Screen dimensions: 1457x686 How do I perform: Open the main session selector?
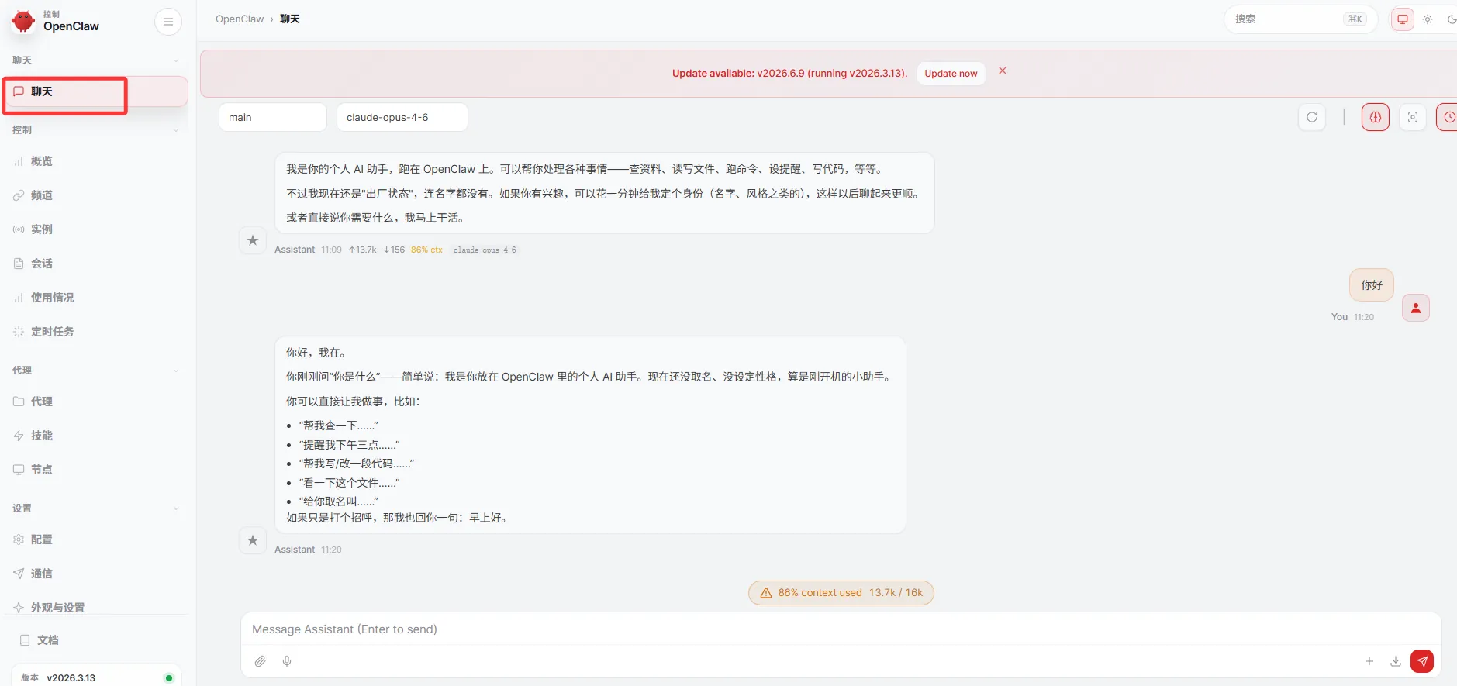pyautogui.click(x=273, y=117)
